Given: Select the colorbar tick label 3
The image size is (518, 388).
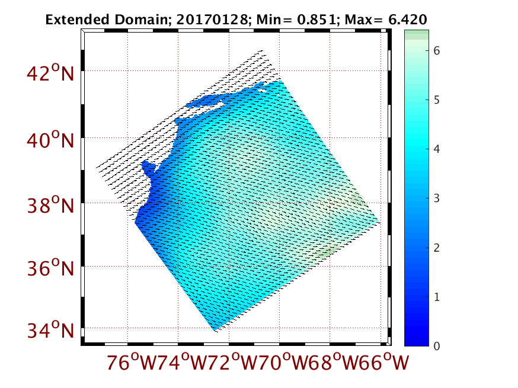Looking at the screenshot, I should coord(436,198).
